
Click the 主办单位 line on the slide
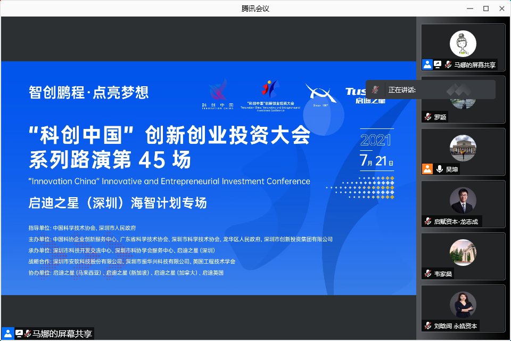180,239
